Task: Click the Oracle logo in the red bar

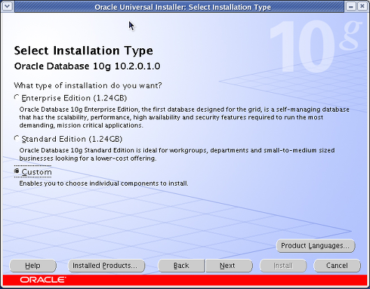Action: pos(43,280)
